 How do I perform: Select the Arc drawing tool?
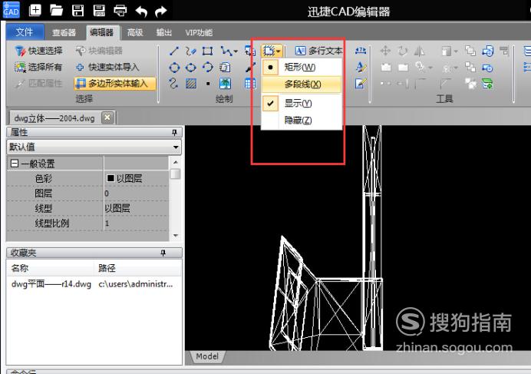click(x=208, y=67)
